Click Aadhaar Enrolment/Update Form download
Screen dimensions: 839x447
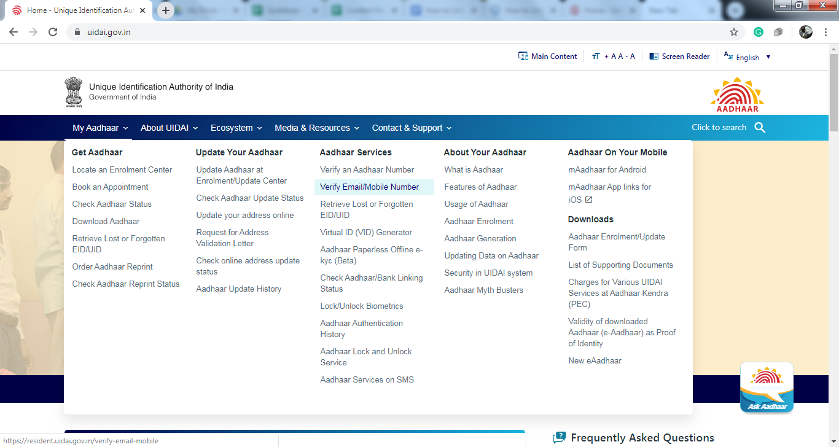[617, 243]
